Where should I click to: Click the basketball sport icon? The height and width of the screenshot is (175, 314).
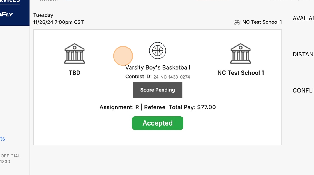(158, 51)
